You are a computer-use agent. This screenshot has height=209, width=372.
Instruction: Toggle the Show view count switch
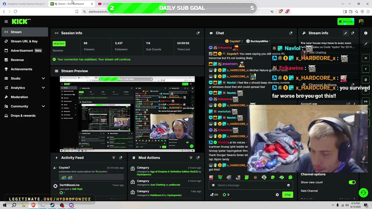[x=352, y=182]
